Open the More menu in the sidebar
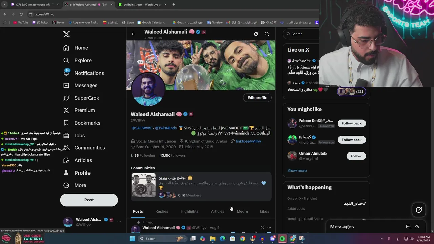The height and width of the screenshot is (244, 434). pos(75,185)
